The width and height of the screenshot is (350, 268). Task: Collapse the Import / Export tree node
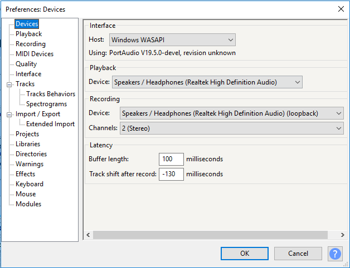pos(9,115)
